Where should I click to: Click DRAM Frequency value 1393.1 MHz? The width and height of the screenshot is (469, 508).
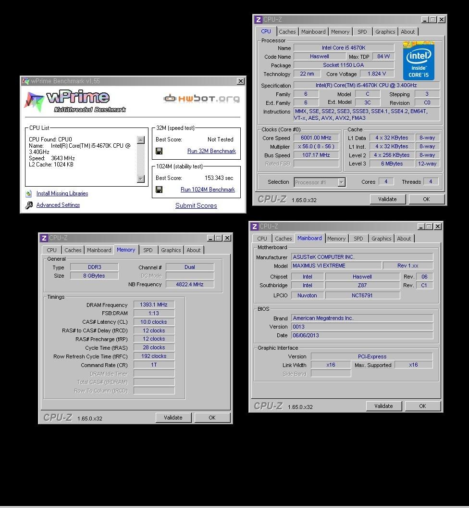click(x=154, y=305)
